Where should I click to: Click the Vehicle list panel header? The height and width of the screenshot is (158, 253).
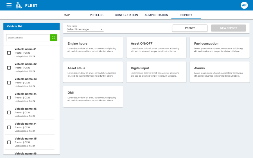31,26
